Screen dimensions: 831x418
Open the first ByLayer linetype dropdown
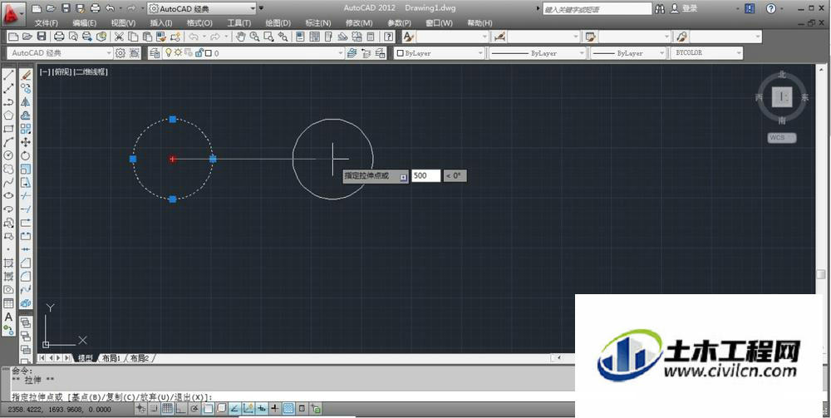click(537, 53)
